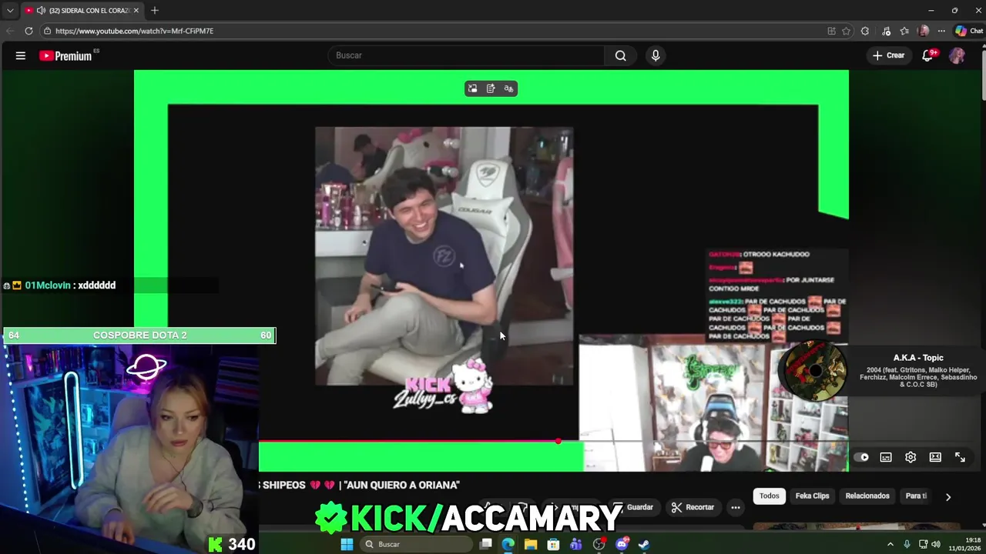The image size is (986, 554).
Task: Open Discord from the taskbar
Action: pos(621,544)
